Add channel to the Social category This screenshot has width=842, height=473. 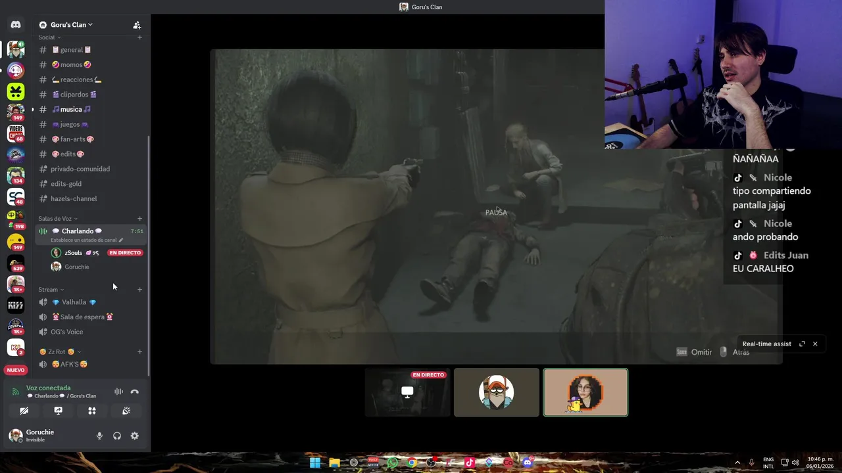coord(139,37)
